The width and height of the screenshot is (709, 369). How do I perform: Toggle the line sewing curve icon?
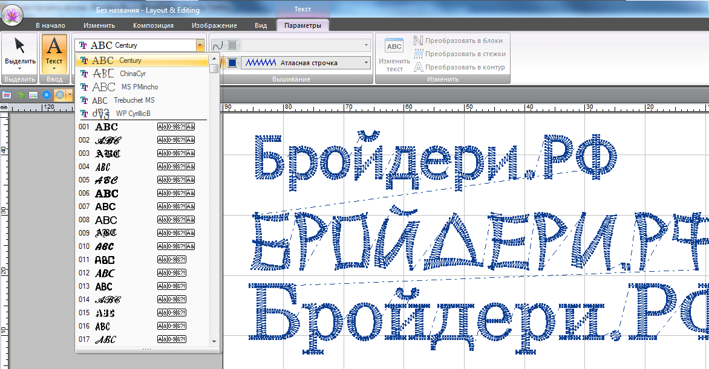218,45
